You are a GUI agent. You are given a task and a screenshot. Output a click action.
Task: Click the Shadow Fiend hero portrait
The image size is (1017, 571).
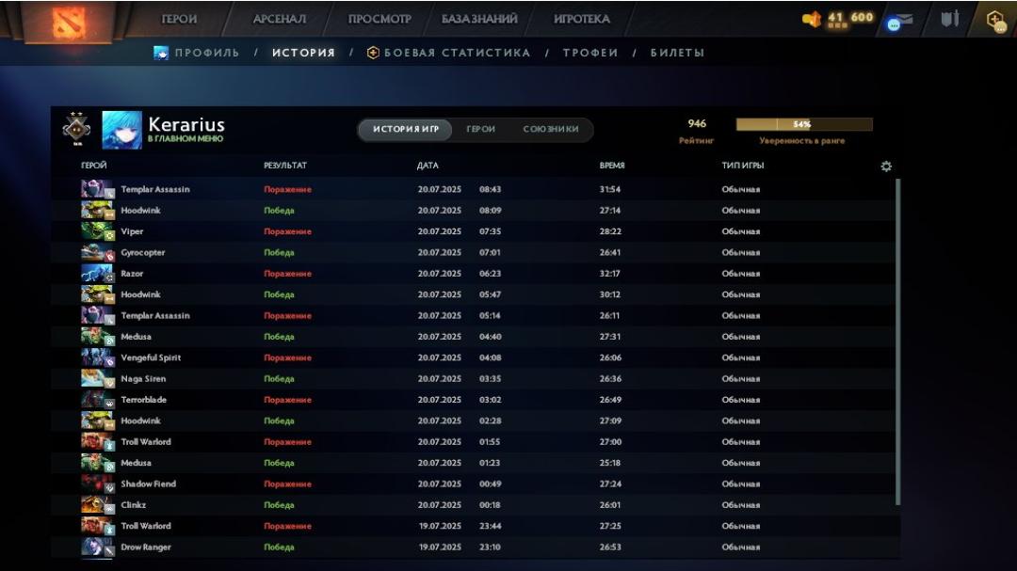point(97,484)
